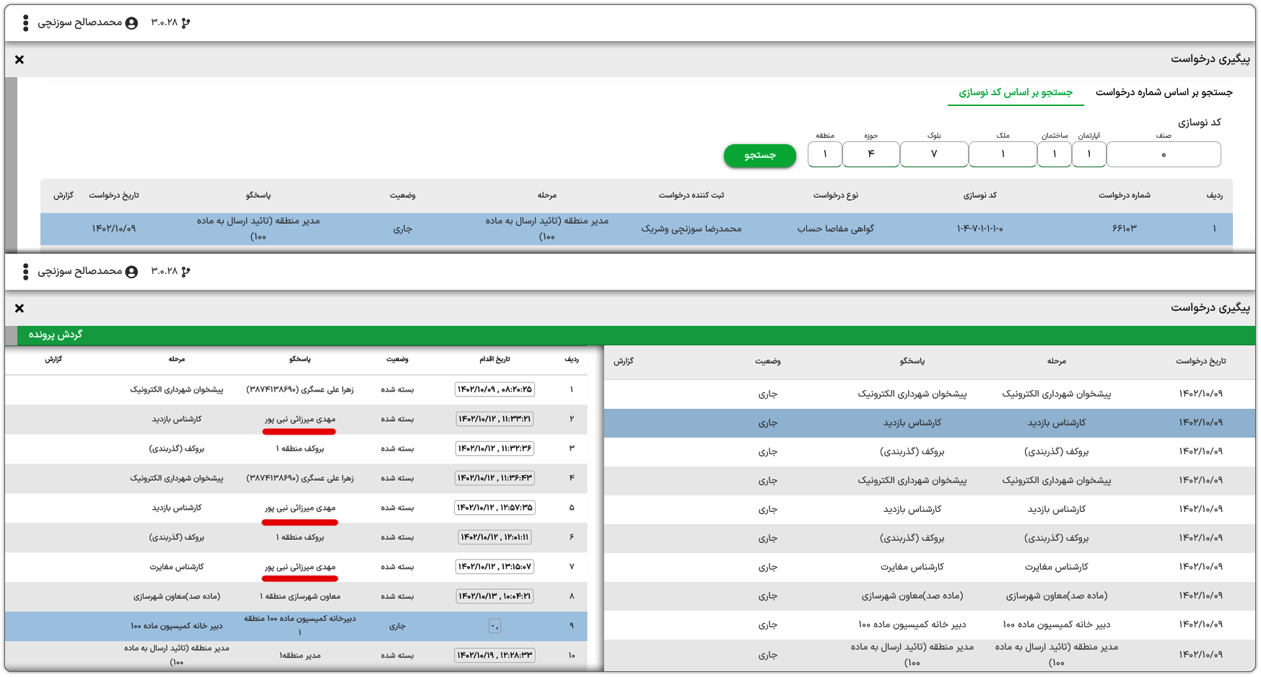Viewport: 1261px width, 677px height.
Task: Close the top پیگیری درخواست panel
Action: tap(19, 60)
